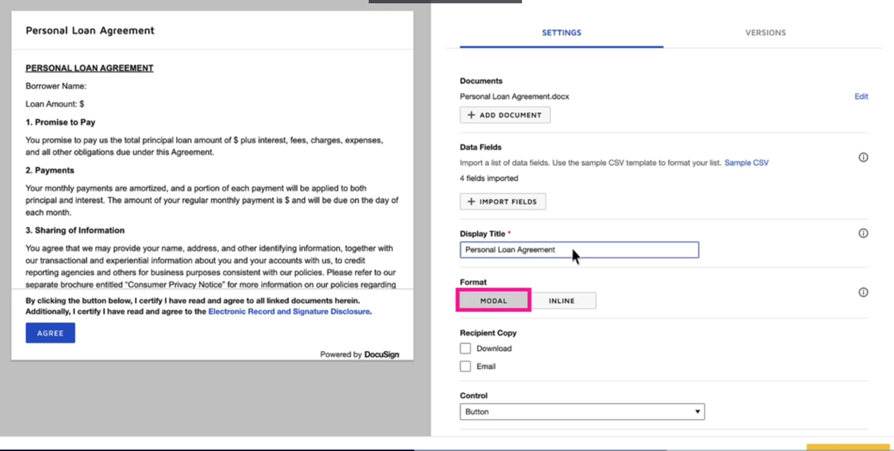Click the Powered by DocuSign label
Screen dimensions: 894x451
tap(360, 354)
